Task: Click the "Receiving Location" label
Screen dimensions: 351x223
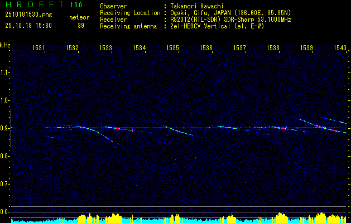Action: coord(130,13)
